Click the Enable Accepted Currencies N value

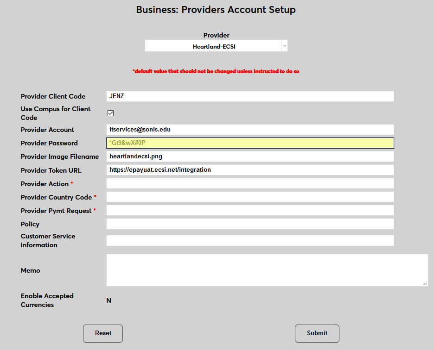coord(109,300)
